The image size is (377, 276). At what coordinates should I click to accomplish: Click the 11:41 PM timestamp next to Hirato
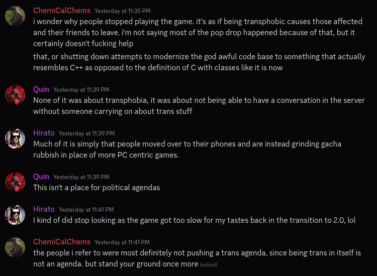(86, 209)
